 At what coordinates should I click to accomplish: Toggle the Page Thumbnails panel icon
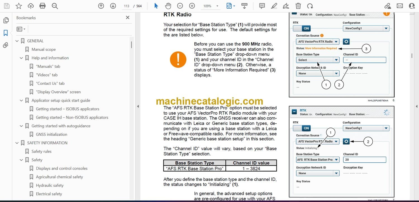pos(6,20)
